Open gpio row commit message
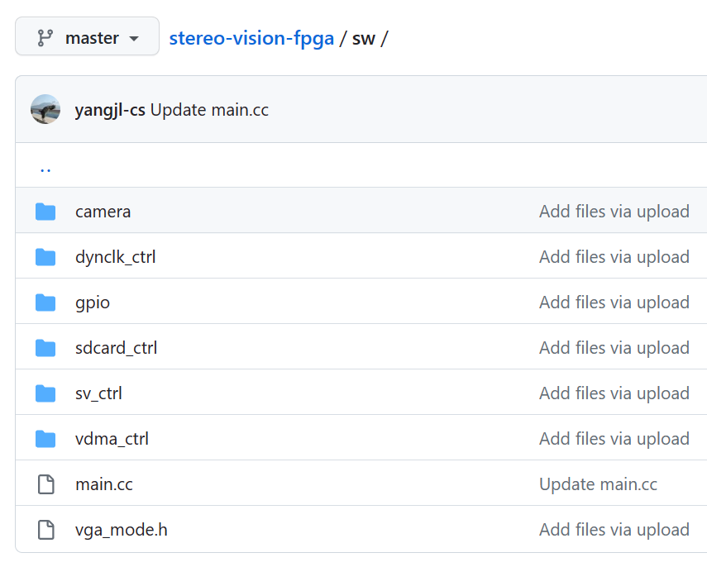 coord(614,303)
